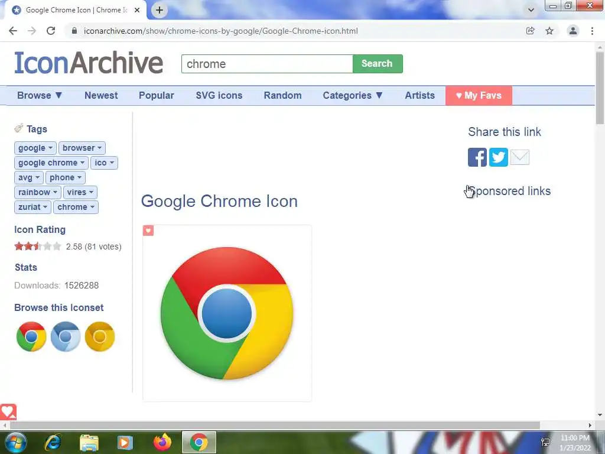Toggle the heart favorite on the Chrome icon image
The width and height of the screenshot is (605, 454).
148,231
